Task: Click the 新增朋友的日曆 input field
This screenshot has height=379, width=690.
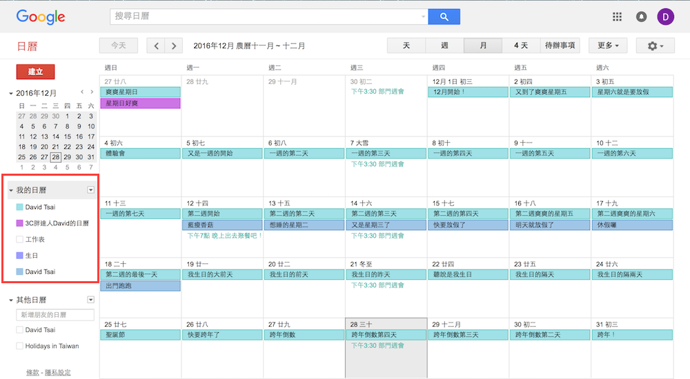Action: [x=55, y=315]
